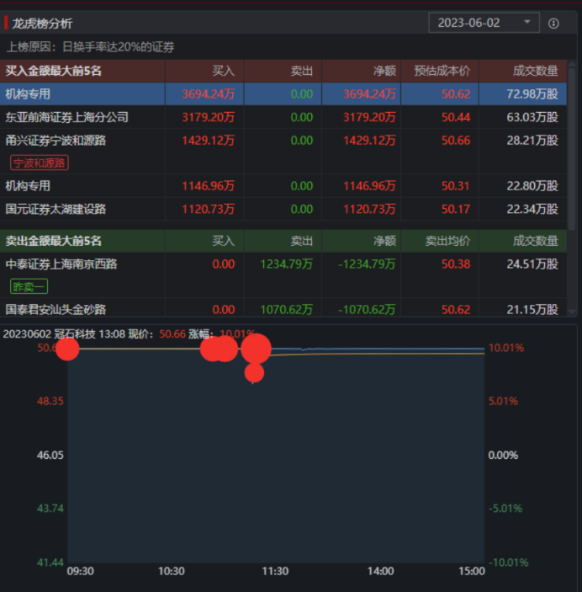Click the 卖出均价 column header
The width and height of the screenshot is (582, 592).
pos(447,241)
